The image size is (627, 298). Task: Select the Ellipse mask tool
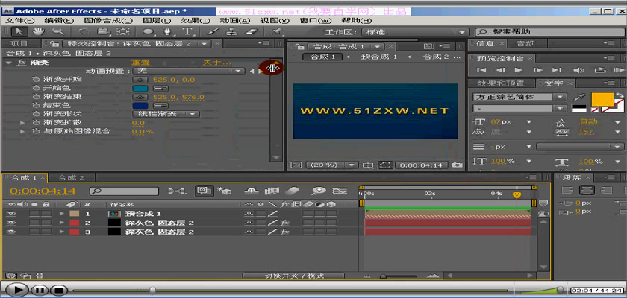click(x=149, y=31)
